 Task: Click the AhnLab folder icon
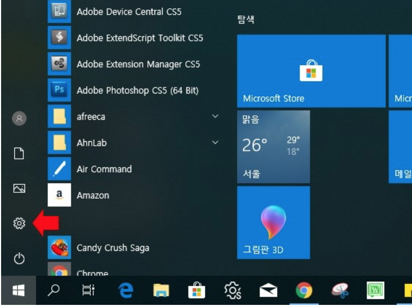[59, 143]
